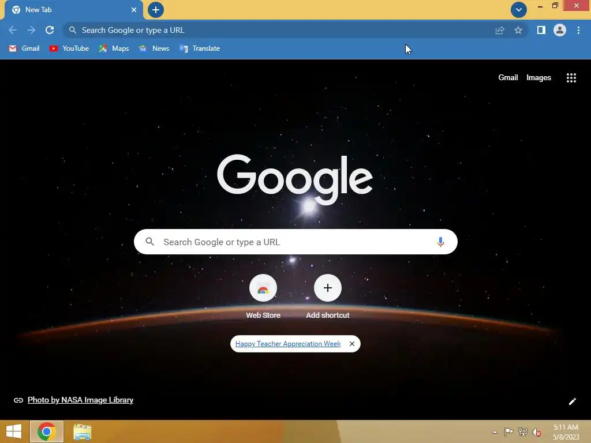Screen dimensions: 591x443
Task: Click the customize page pencil icon
Action: pyautogui.click(x=572, y=401)
